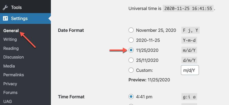Screen dimensions: 229x105
Task: Select the 2020-11-25 date format
Action: [131, 40]
